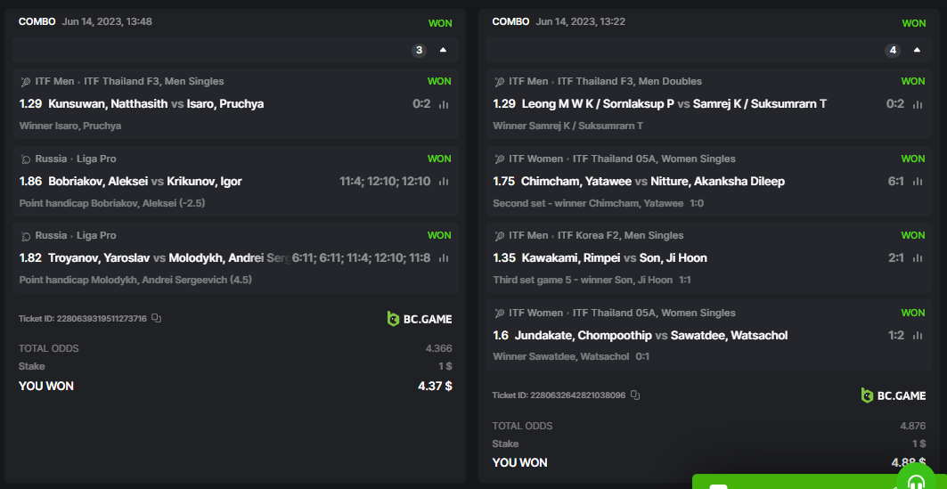Click Russia Liga Pro label above Bobriakov match
Image resolution: width=947 pixels, height=489 pixels.
76,159
